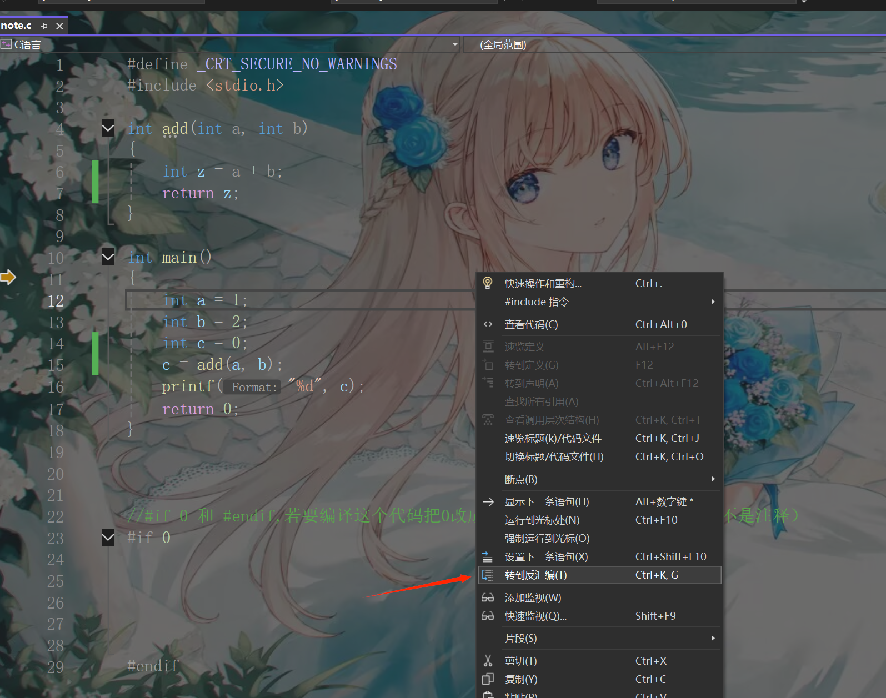Select 快速操作和重构 menu entry

[599, 283]
